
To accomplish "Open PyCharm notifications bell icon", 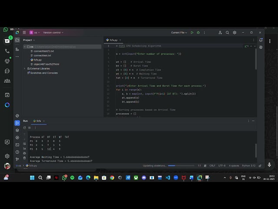I will coord(261,40).
